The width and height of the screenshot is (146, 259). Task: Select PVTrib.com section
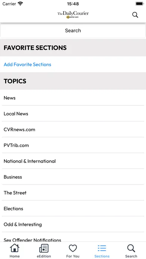(73, 145)
